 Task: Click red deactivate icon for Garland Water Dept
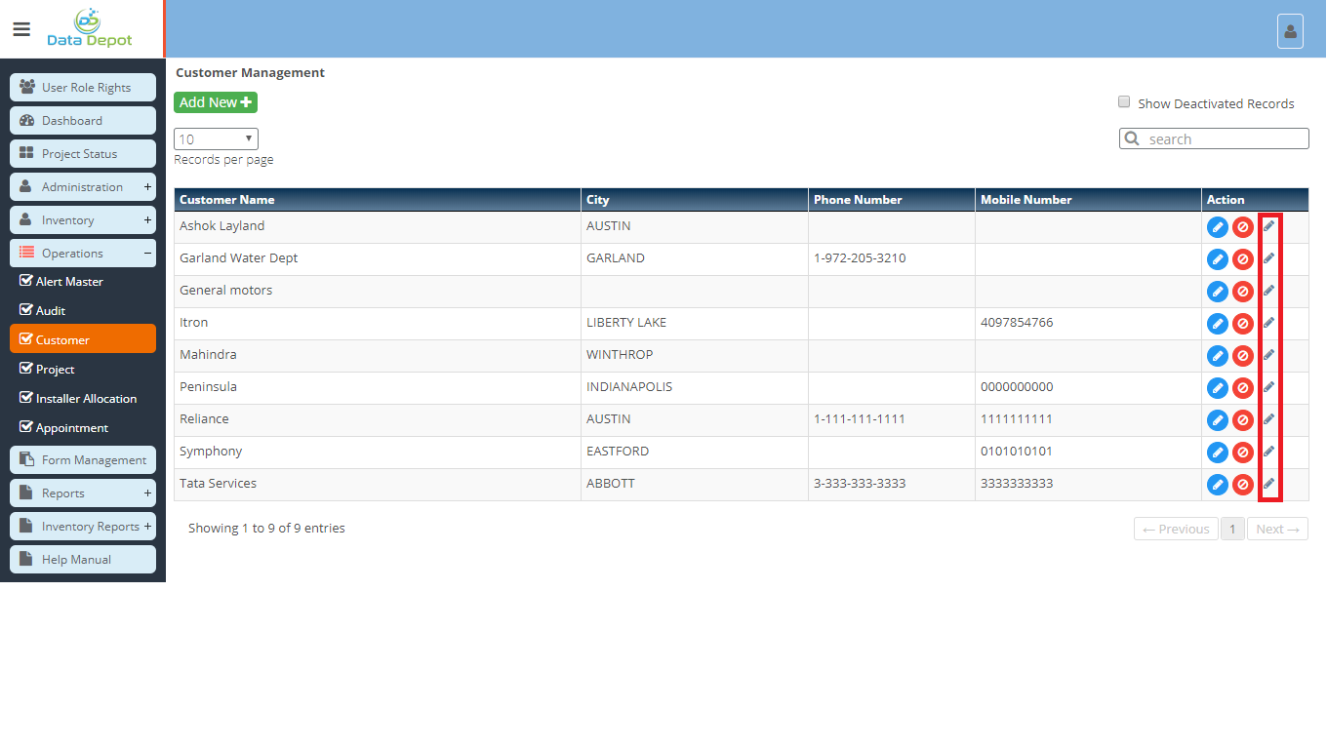click(x=1242, y=259)
